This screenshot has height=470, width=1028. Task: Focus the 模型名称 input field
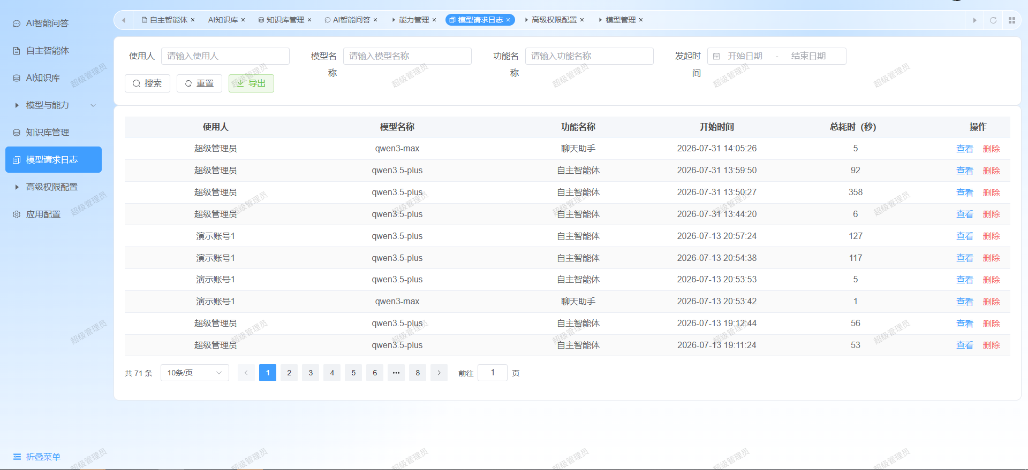click(x=407, y=56)
